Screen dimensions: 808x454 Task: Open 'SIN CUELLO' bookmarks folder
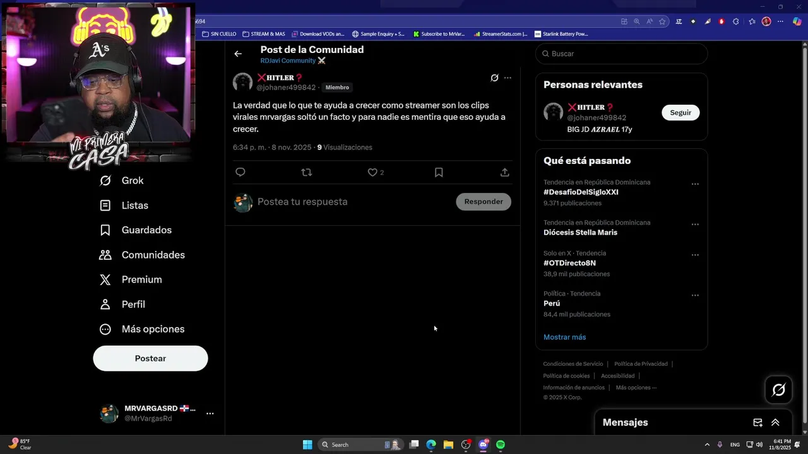click(219, 34)
